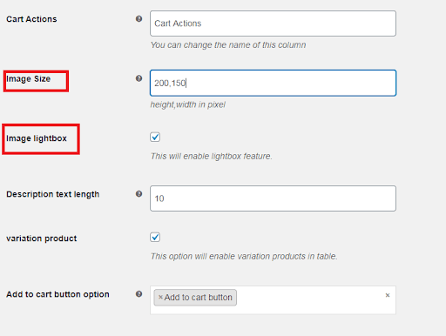The image size is (446, 336).
Task: Click help icon beside Add to cart button option
Action: click(139, 294)
